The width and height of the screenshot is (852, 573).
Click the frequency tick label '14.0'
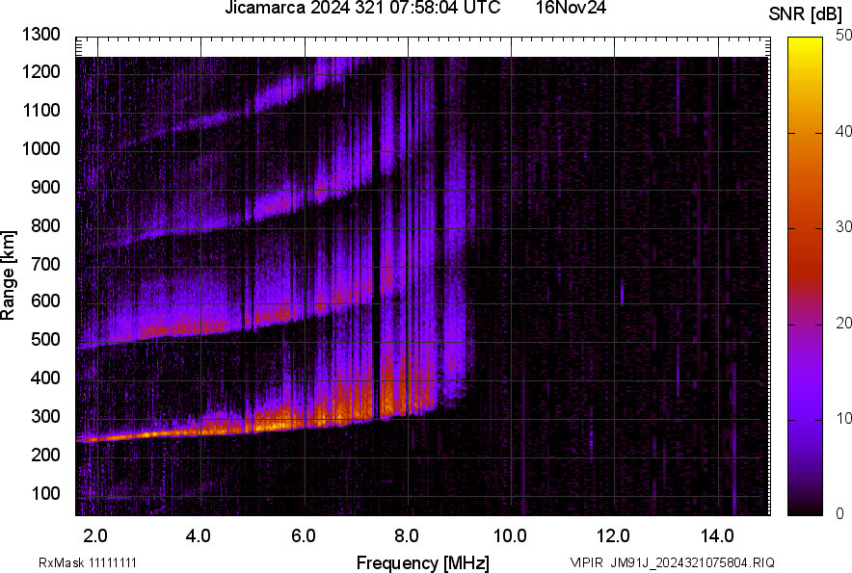[x=717, y=536]
